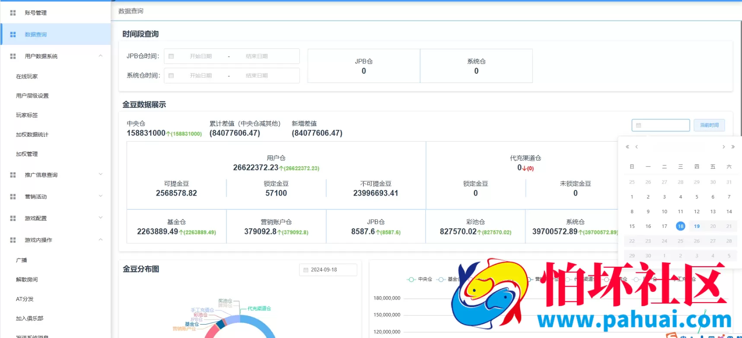The width and height of the screenshot is (742, 338).
Task: Click 系统仓 value 39700572.89
Action: pos(555,231)
